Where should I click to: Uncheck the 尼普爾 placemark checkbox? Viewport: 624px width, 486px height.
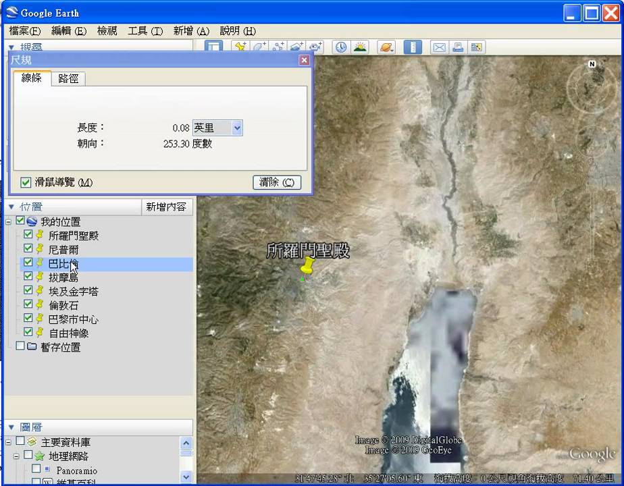pyautogui.click(x=28, y=248)
